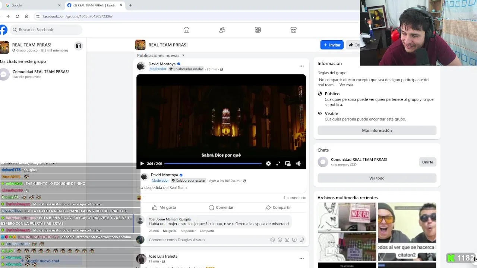Collapse the group sidebar panel icon
The width and height of the screenshot is (477, 268).
click(x=79, y=46)
